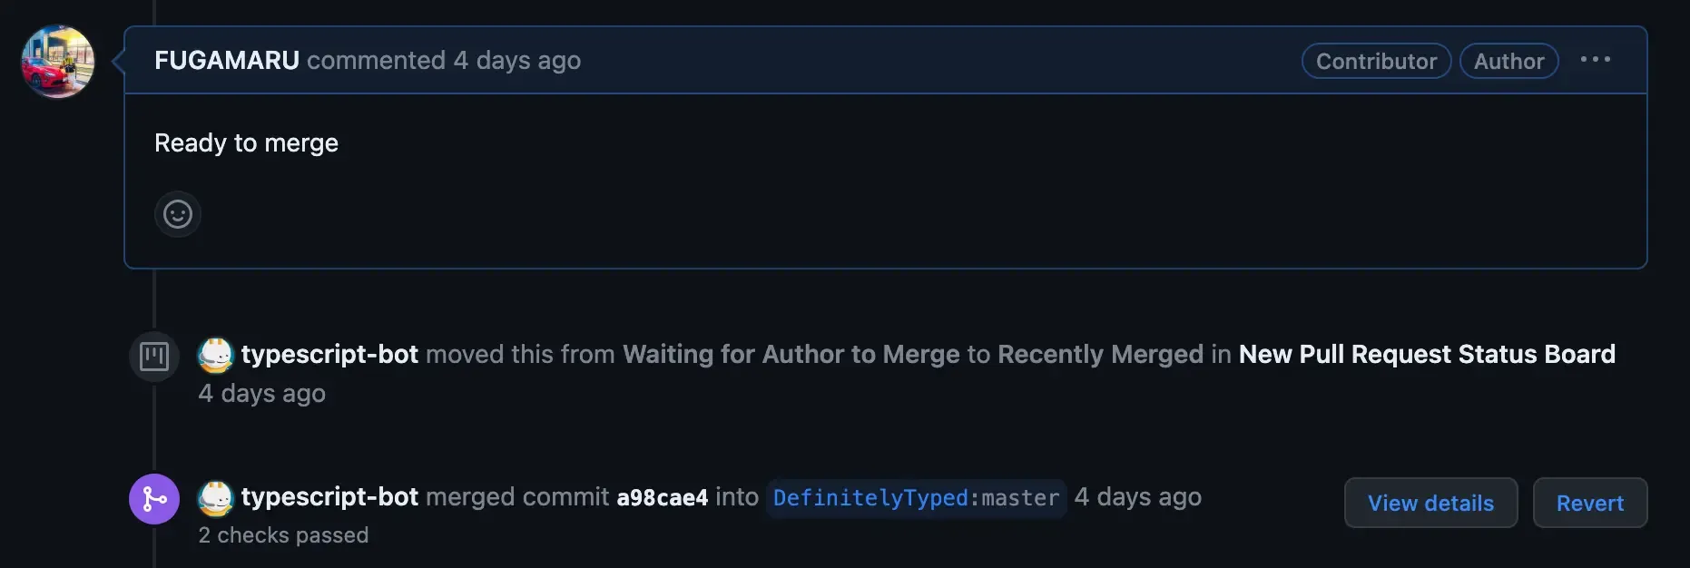Click the Revert button
1690x568 pixels.
[x=1589, y=503]
